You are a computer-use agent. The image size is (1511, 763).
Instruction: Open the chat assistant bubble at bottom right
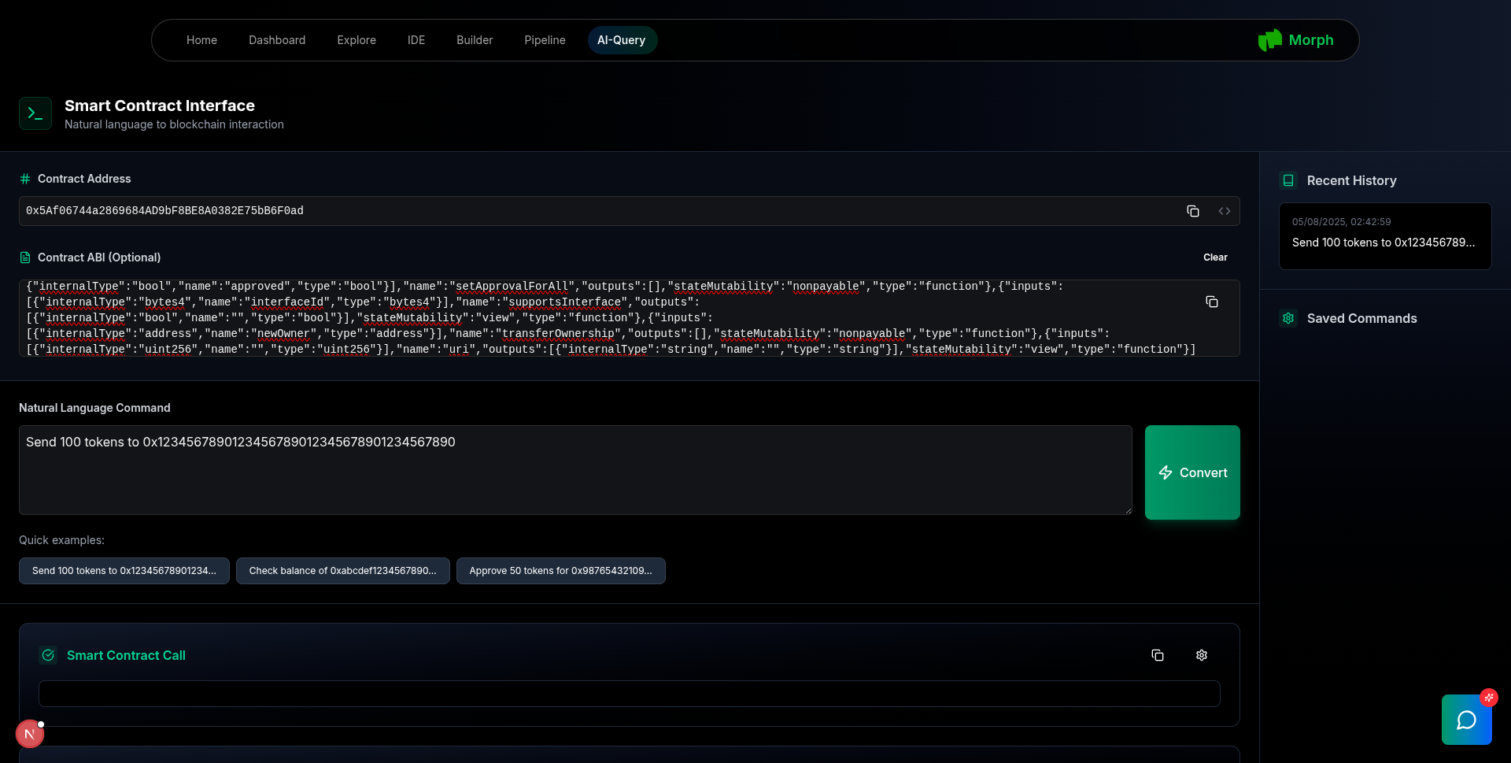point(1467,719)
